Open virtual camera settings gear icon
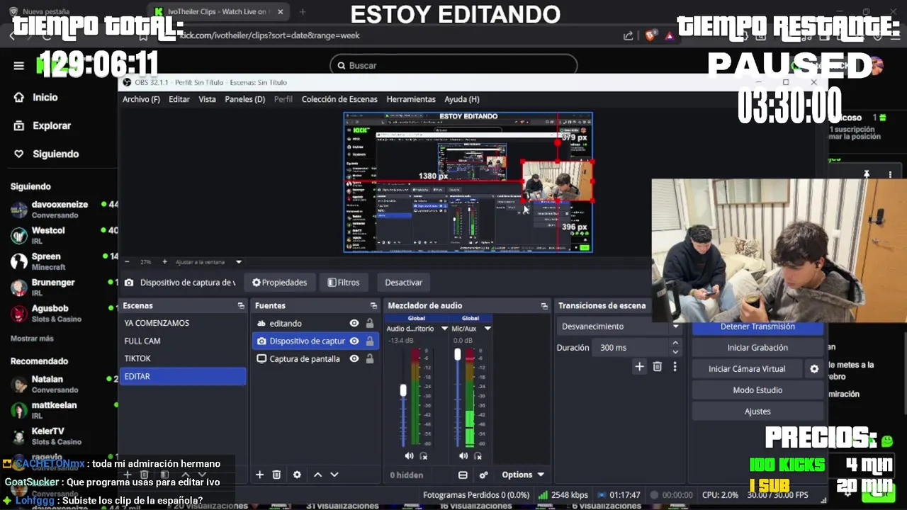 (814, 369)
